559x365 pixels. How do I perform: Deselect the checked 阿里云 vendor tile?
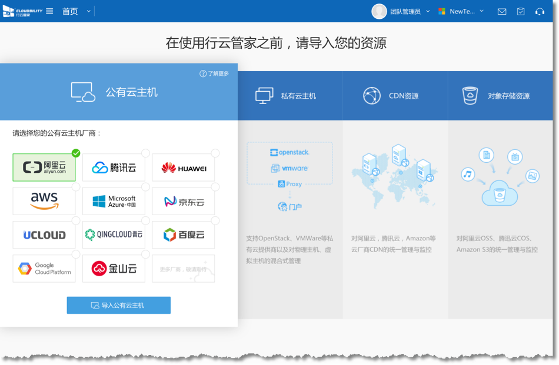click(44, 168)
